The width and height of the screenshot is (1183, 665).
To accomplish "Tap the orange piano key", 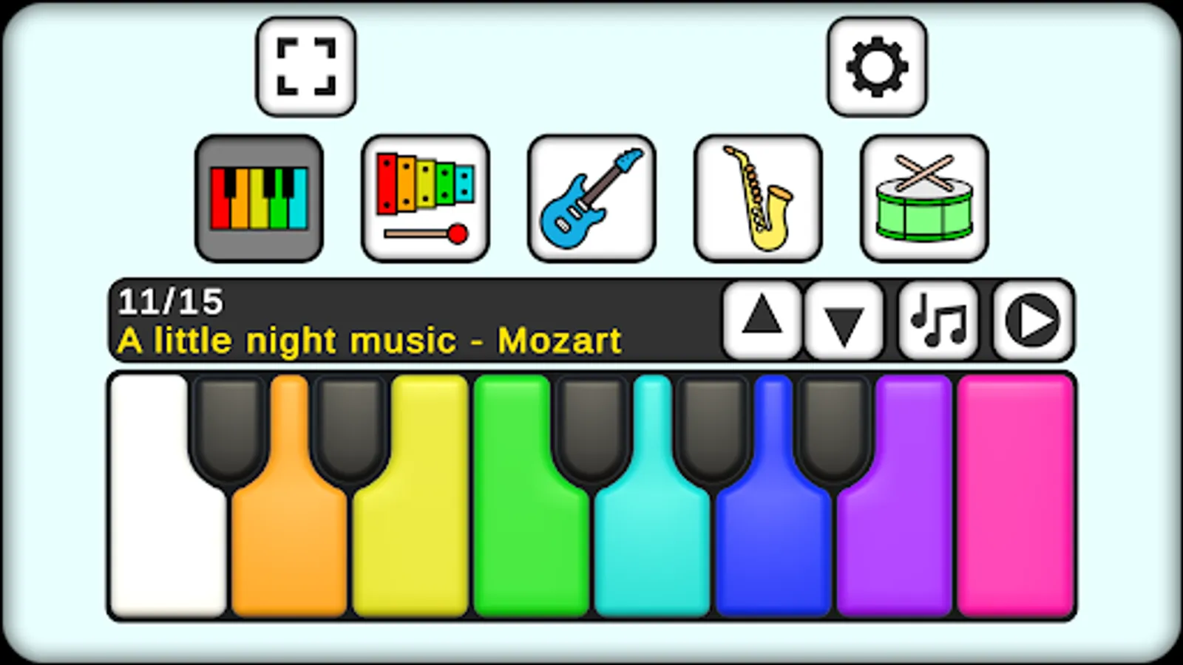I will coord(289,550).
